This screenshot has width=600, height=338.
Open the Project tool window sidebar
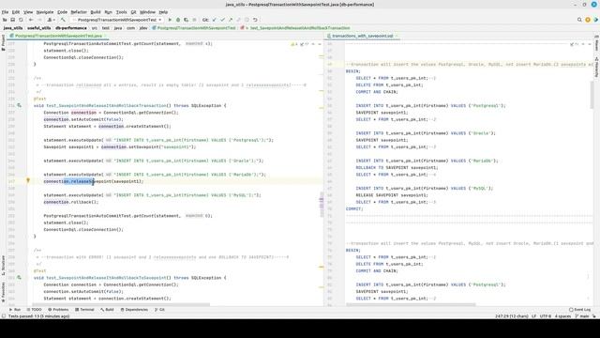3,43
